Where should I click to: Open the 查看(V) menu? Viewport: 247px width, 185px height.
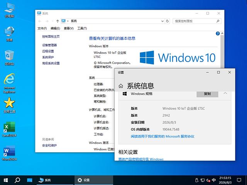tap(69, 28)
